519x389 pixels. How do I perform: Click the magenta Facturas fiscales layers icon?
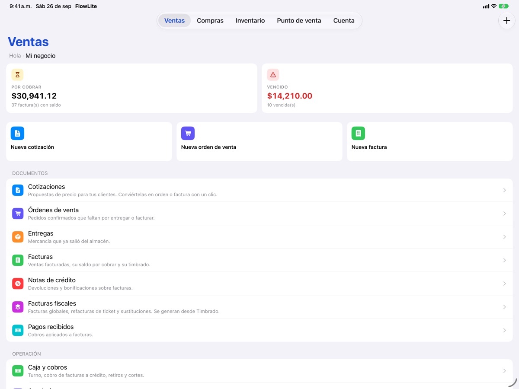(18, 307)
